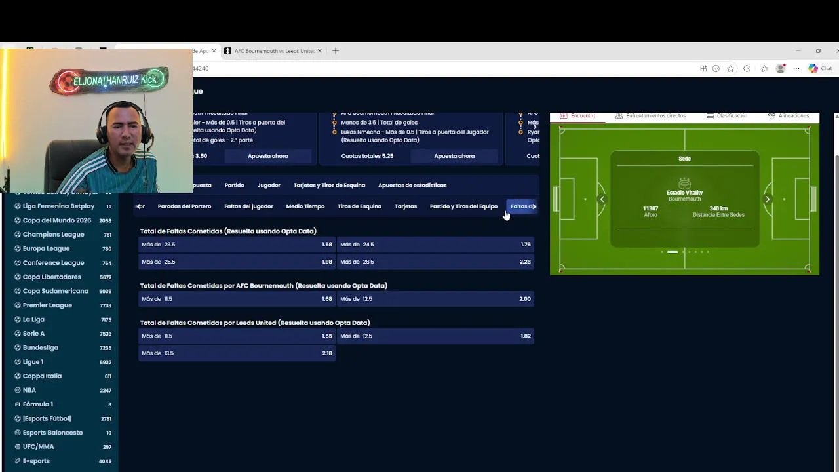
Task: Bet Leeds fouls Más de 12.5 at 1.82
Action: [435, 336]
